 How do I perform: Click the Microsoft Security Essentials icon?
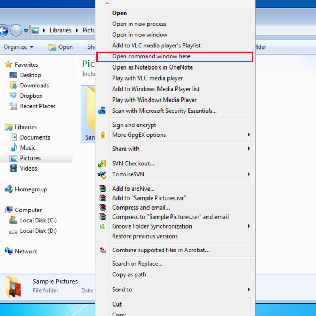(x=102, y=111)
